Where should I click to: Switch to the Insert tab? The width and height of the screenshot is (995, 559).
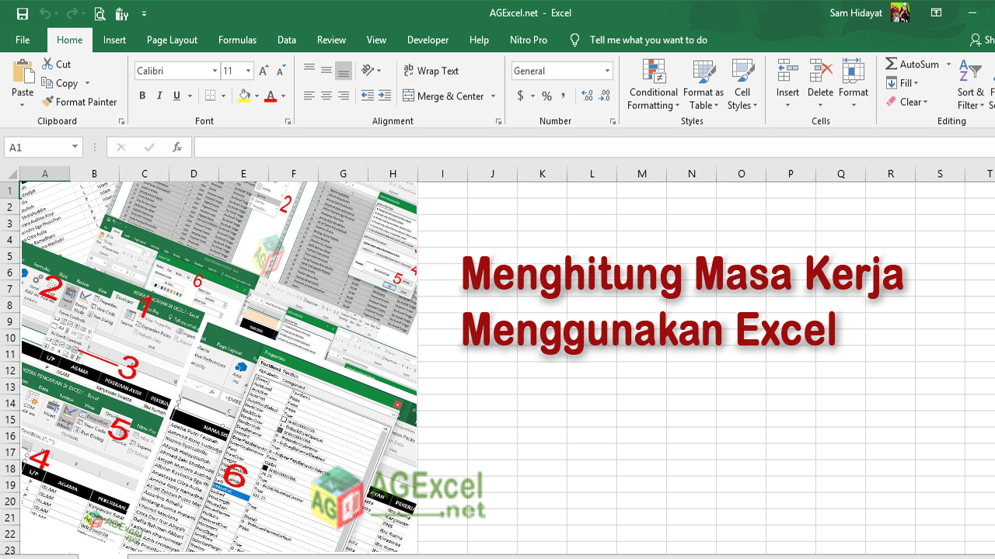(x=114, y=40)
